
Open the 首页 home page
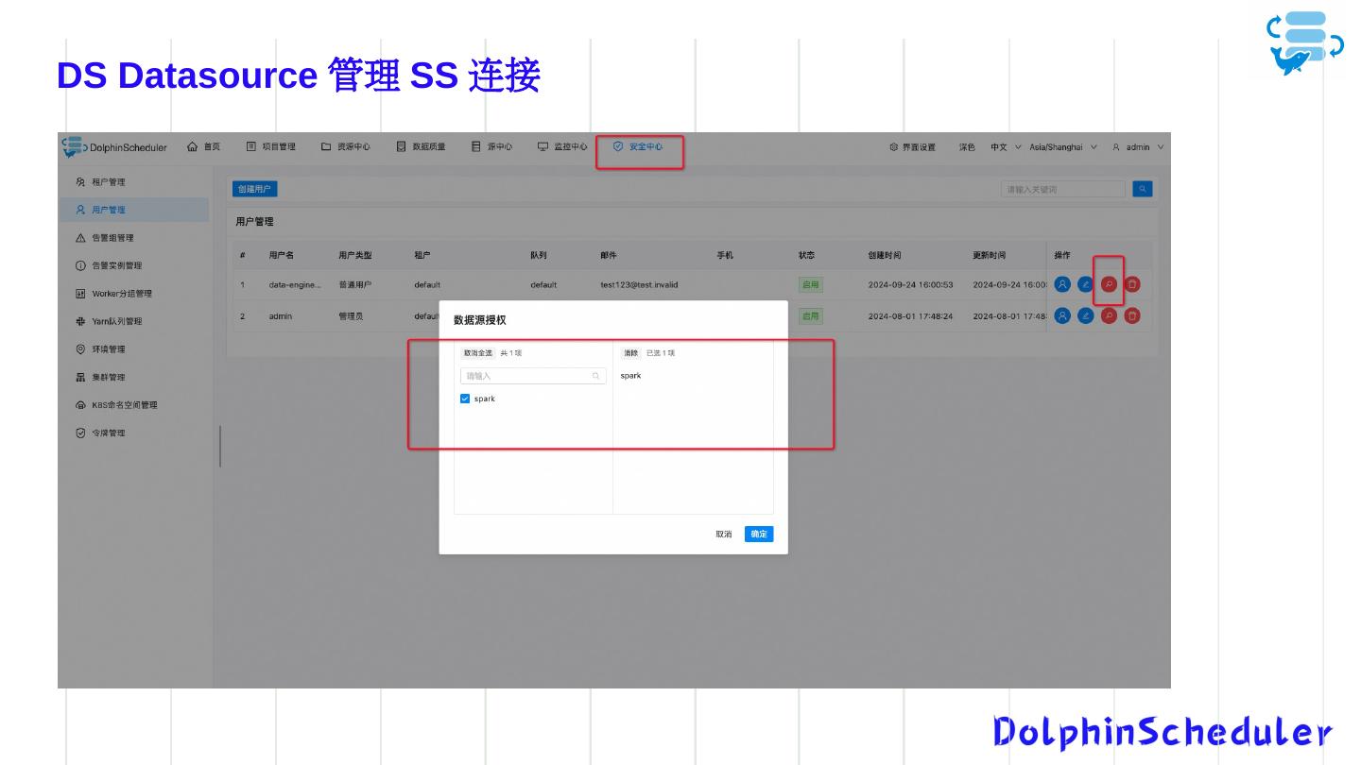click(x=204, y=146)
